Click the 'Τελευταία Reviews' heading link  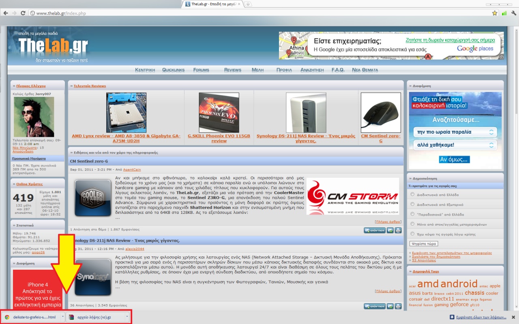(90, 86)
